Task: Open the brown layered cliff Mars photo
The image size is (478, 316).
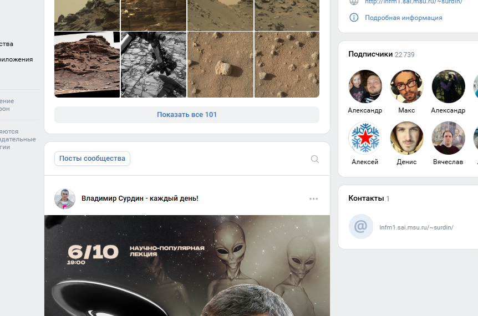Action: (x=154, y=15)
